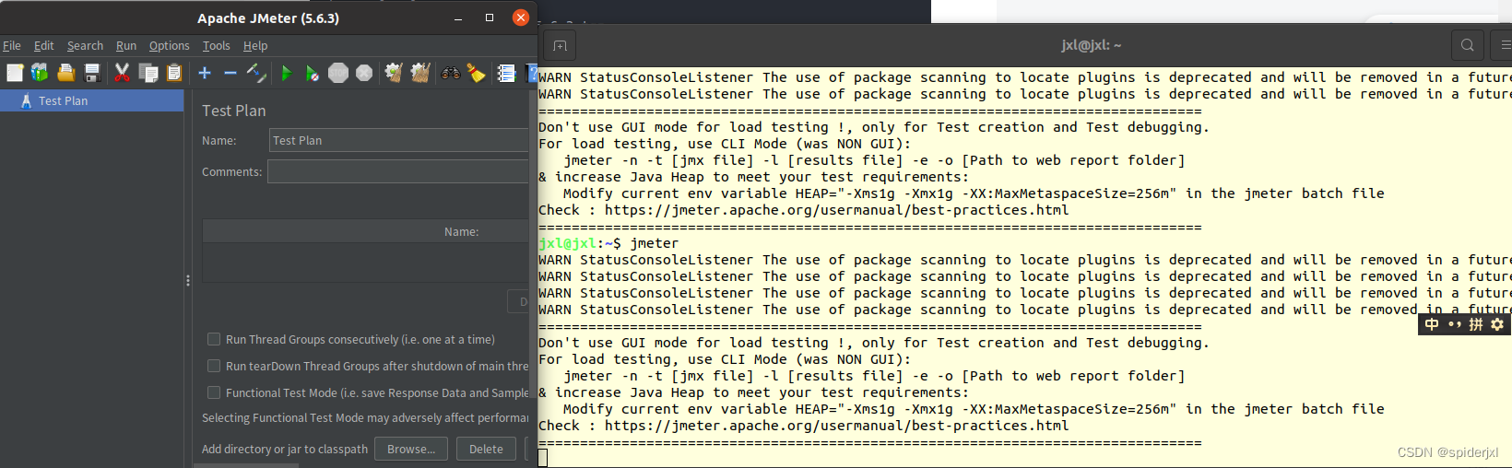1512x468 pixels.
Task: Save the test plan with floppy icon
Action: coord(92,73)
